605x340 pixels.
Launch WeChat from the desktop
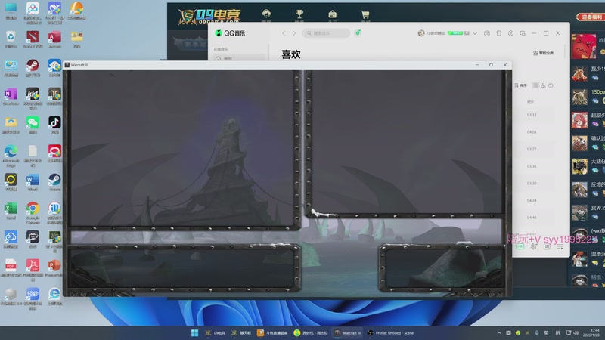click(x=33, y=125)
